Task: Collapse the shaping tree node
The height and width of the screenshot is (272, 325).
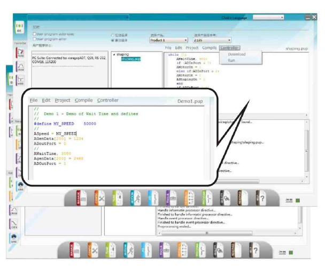Action: pos(113,55)
